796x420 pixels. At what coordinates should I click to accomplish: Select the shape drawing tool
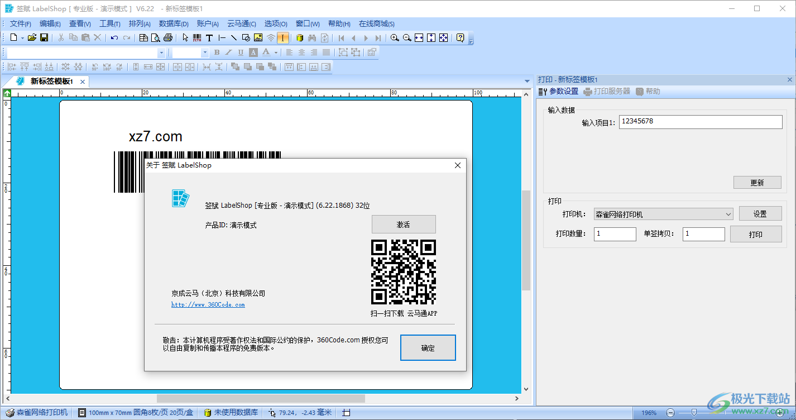tap(246, 38)
